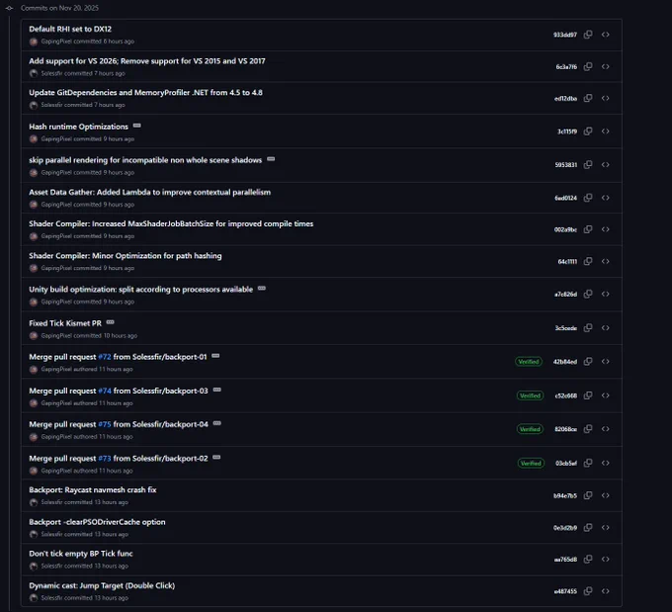Browse code at Fixed Tick Kismet PR commit

point(605,327)
